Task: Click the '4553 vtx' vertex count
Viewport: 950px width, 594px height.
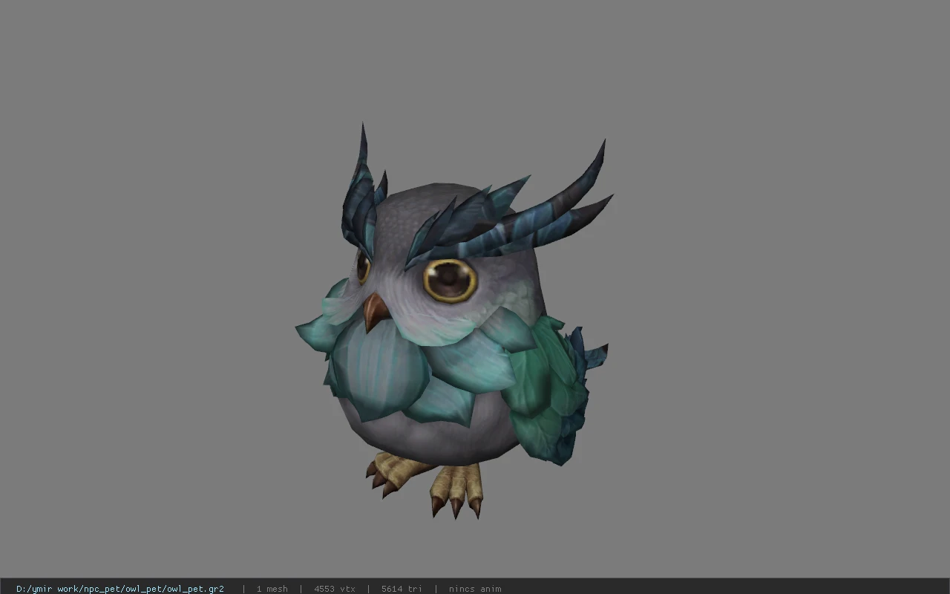Action: [335, 589]
